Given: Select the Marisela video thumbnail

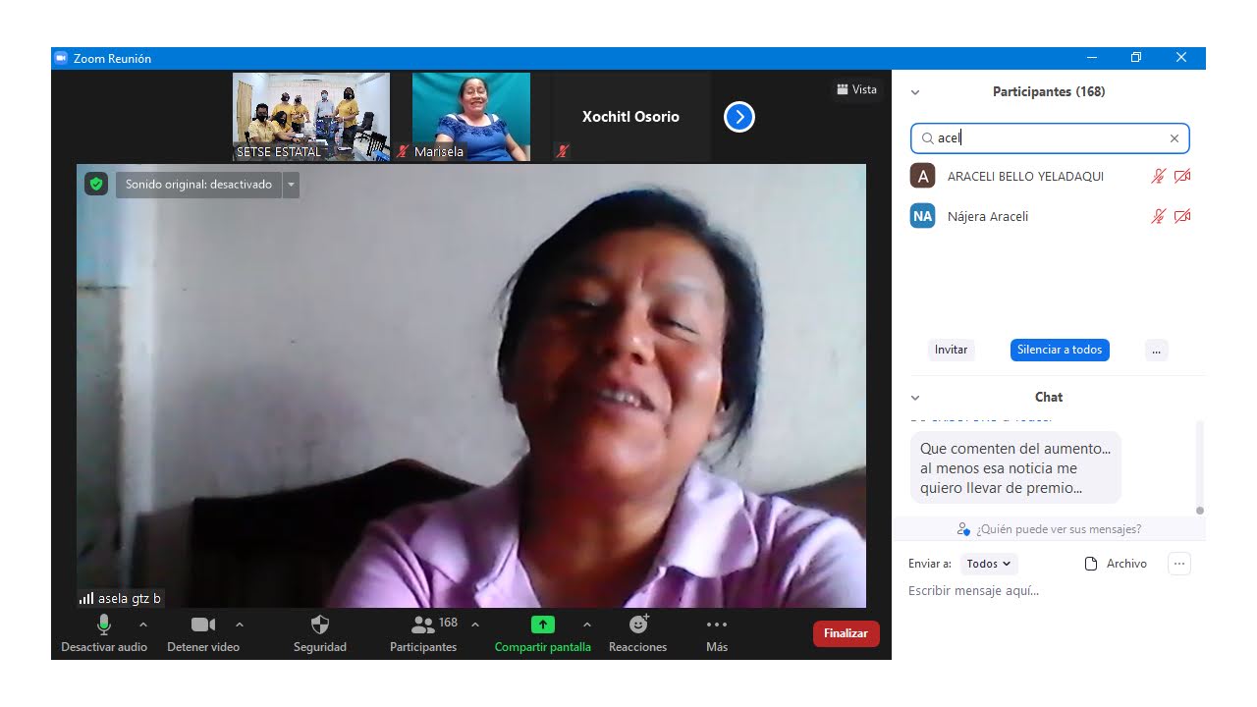Looking at the screenshot, I should coord(471,117).
